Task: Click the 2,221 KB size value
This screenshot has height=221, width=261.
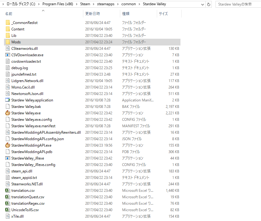Action: click(172, 113)
